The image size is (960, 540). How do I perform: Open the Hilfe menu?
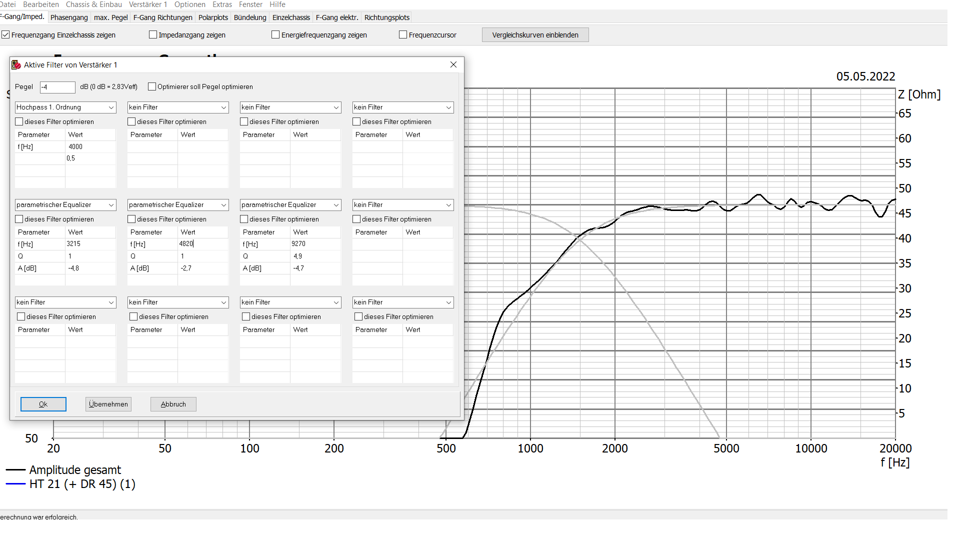coord(277,4)
